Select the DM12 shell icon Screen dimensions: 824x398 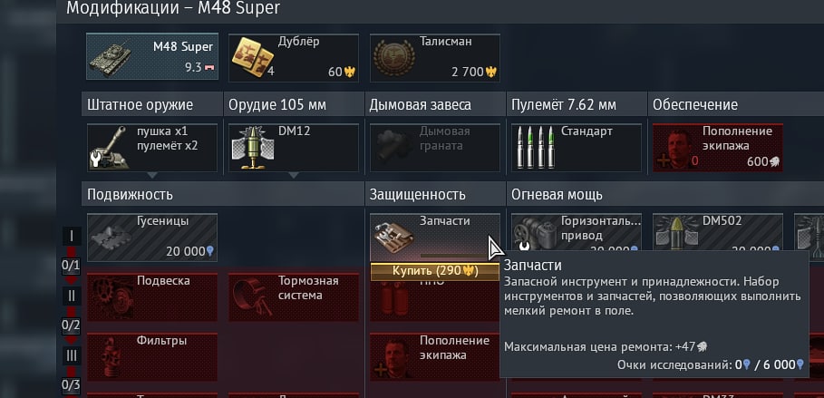pyautogui.click(x=253, y=147)
